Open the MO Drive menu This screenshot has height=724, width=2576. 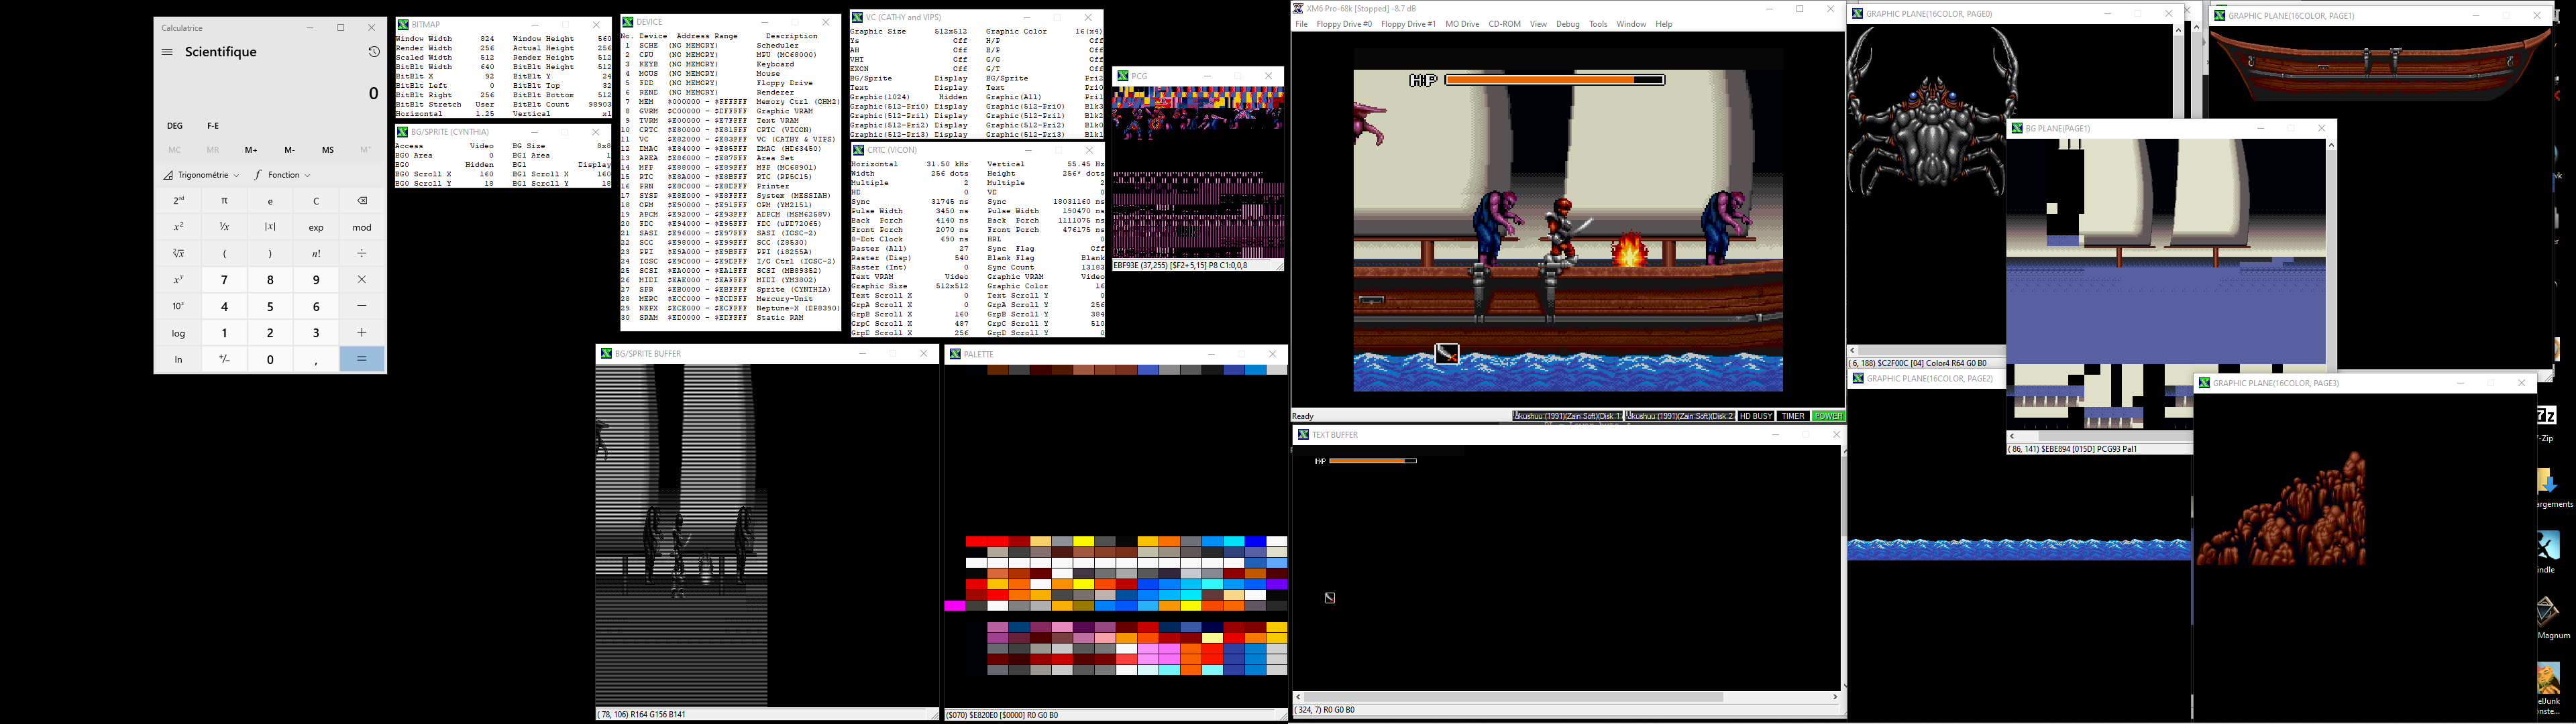tap(1462, 24)
